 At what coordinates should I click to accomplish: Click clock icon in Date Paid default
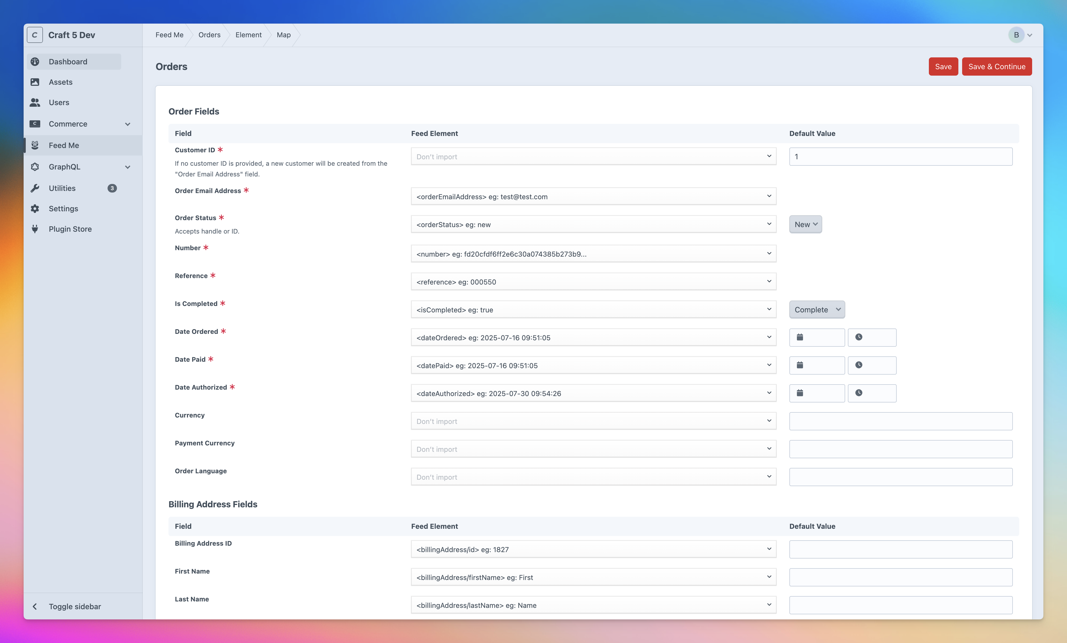(859, 365)
